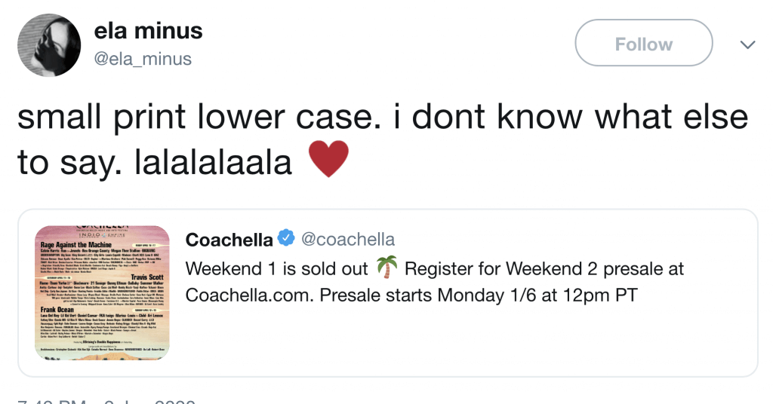The height and width of the screenshot is (404, 773).
Task: Expand the tweet options chevron
Action: tap(747, 45)
